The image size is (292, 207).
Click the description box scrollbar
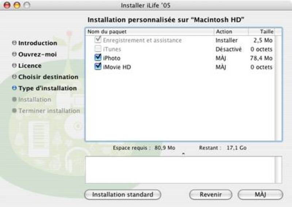(278, 170)
